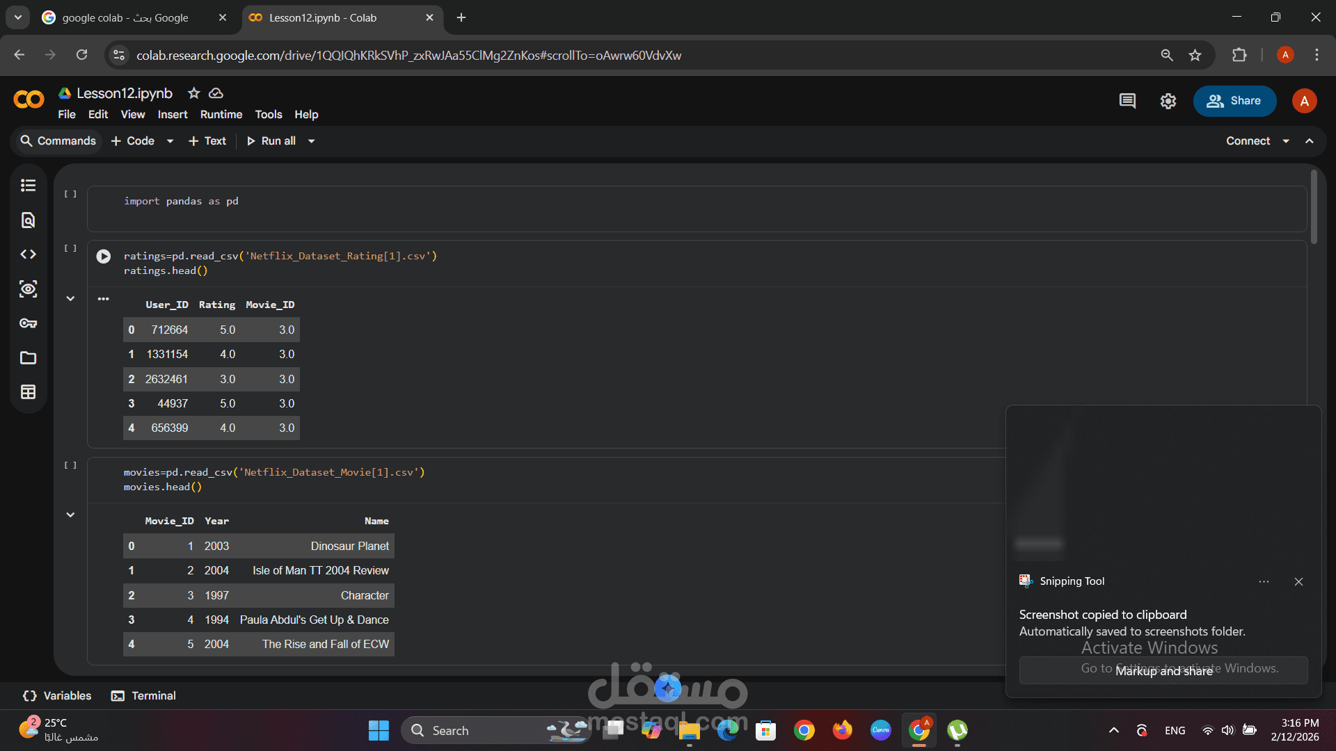Screen dimensions: 1336x751
Task: Open the Insert menu
Action: coord(173,115)
